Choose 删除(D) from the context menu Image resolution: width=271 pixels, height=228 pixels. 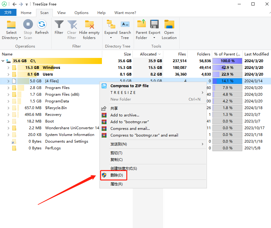(x=117, y=175)
